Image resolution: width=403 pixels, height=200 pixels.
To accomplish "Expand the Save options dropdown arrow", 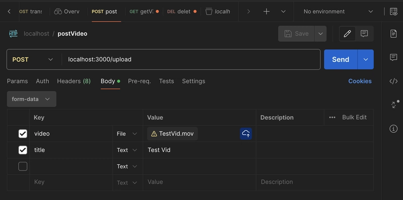I will [x=320, y=34].
